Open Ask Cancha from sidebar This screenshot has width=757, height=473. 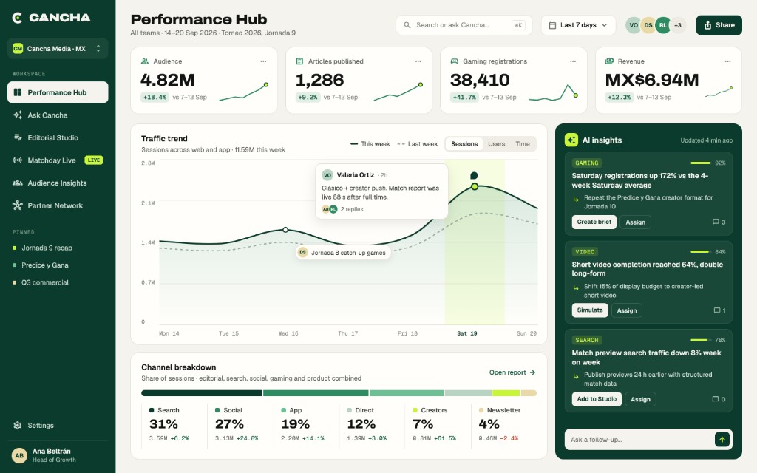[x=58, y=115]
